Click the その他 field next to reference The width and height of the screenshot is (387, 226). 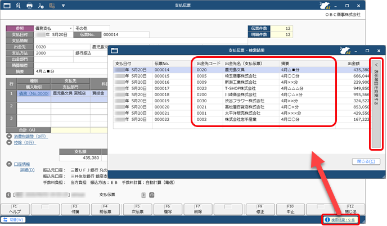pyautogui.click(x=92, y=28)
